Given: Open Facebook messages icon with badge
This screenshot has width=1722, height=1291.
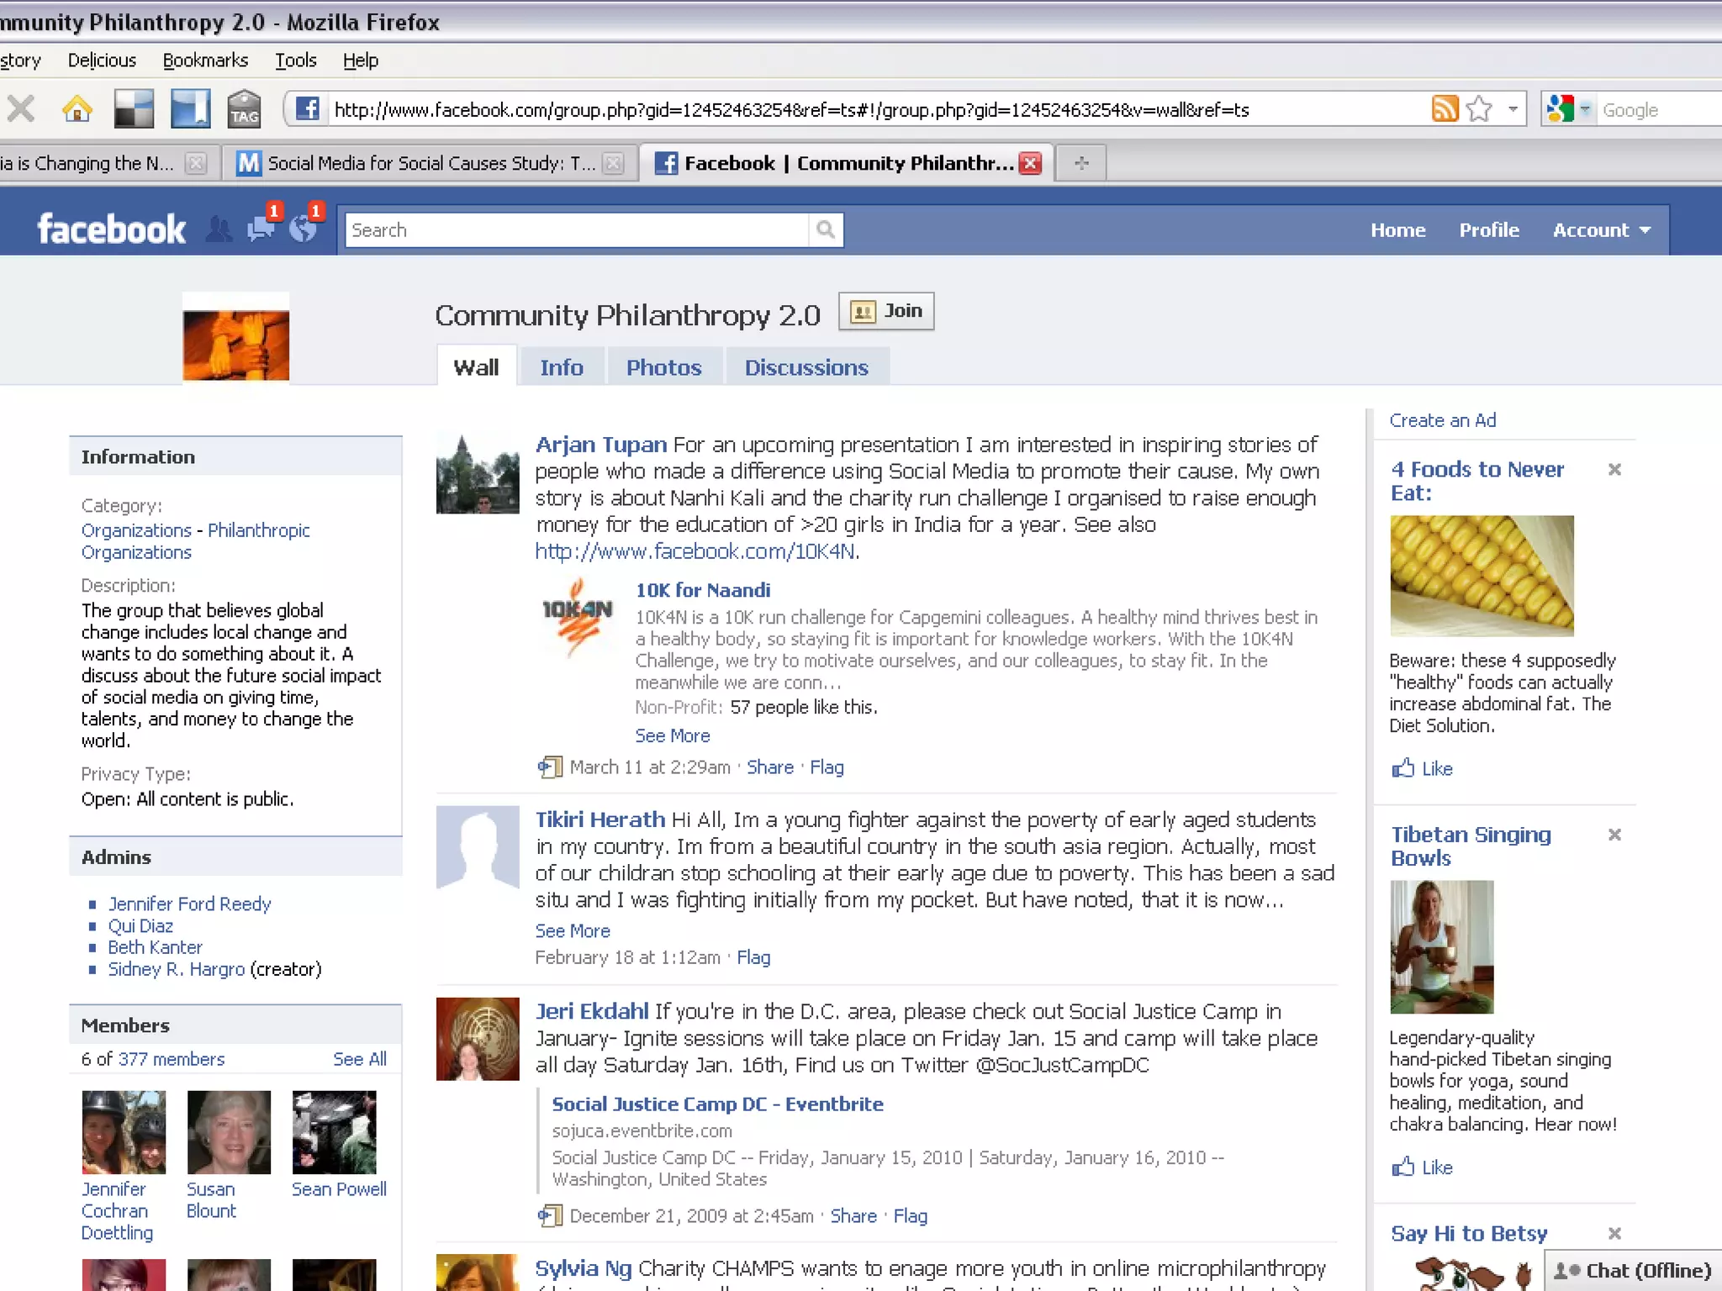Looking at the screenshot, I should click(261, 229).
